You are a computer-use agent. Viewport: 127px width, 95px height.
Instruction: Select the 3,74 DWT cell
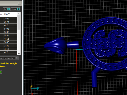pyautogui.click(x=9, y=22)
